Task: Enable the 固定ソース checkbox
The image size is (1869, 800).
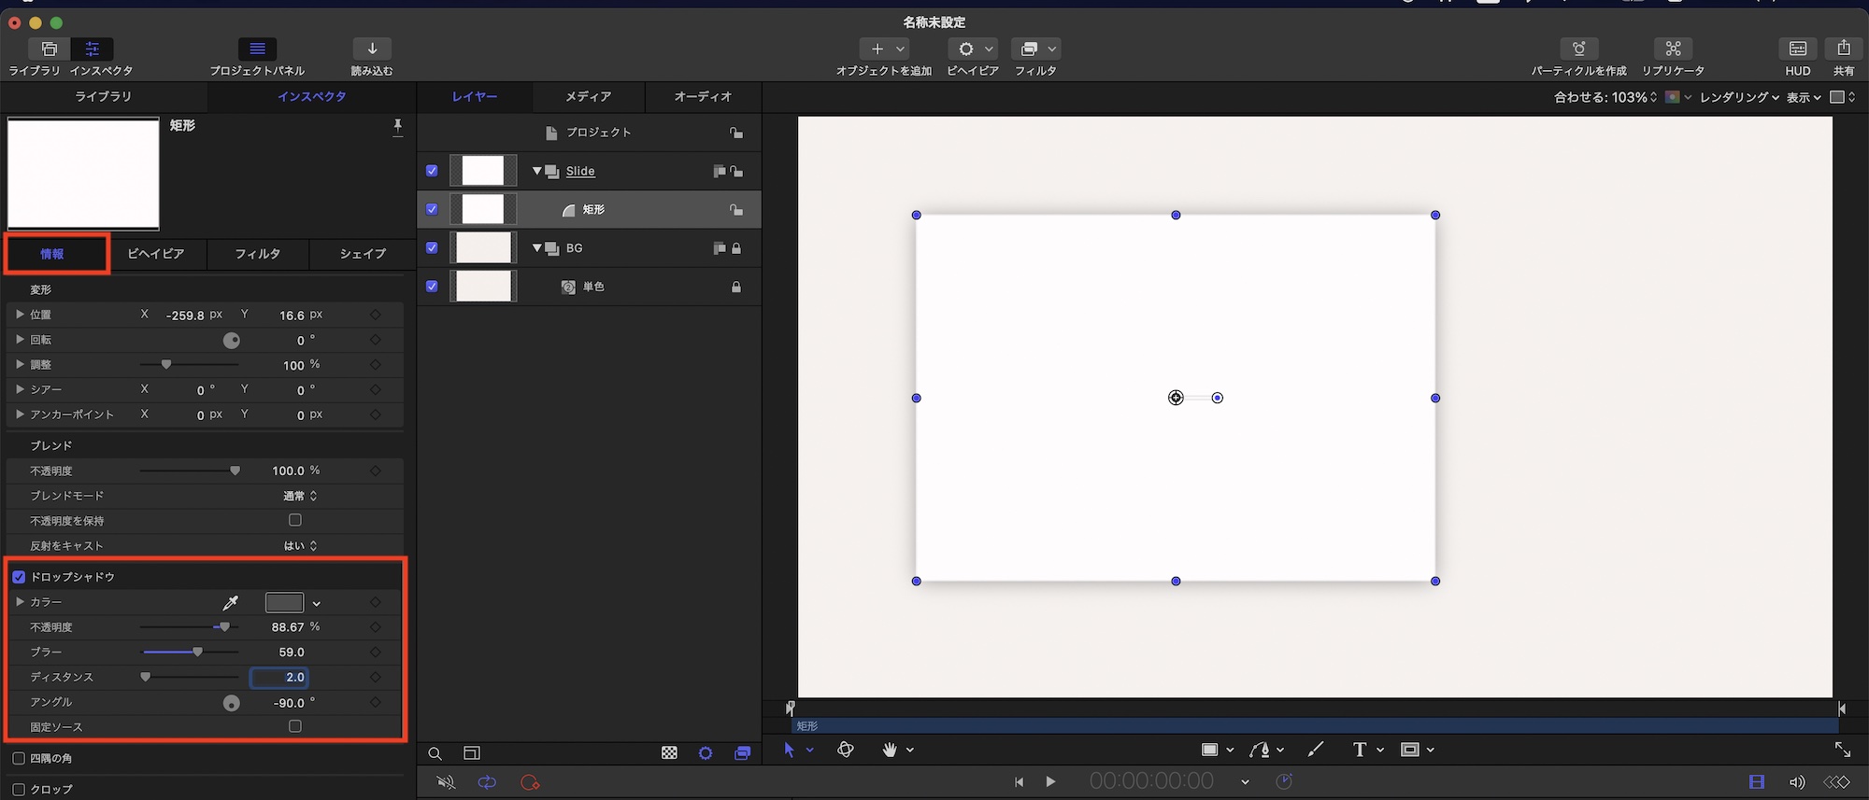Action: tap(295, 726)
